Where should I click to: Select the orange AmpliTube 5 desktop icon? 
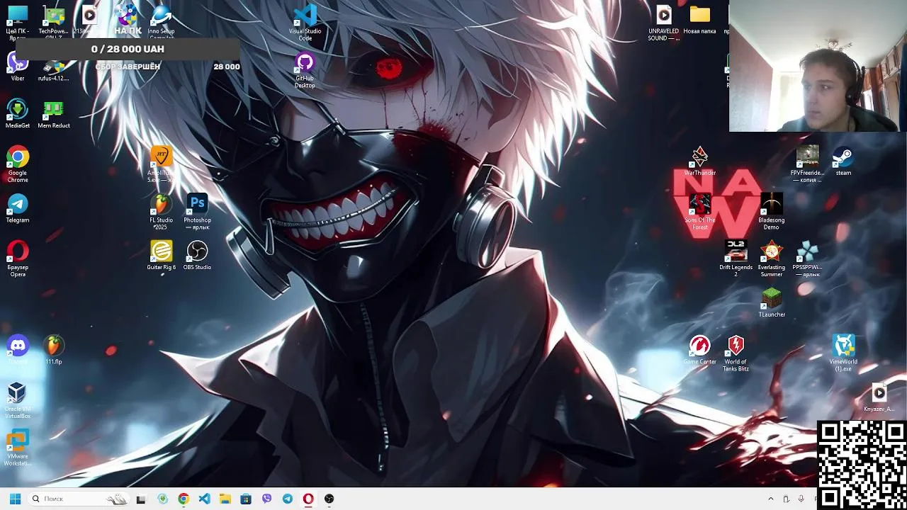[x=161, y=164]
